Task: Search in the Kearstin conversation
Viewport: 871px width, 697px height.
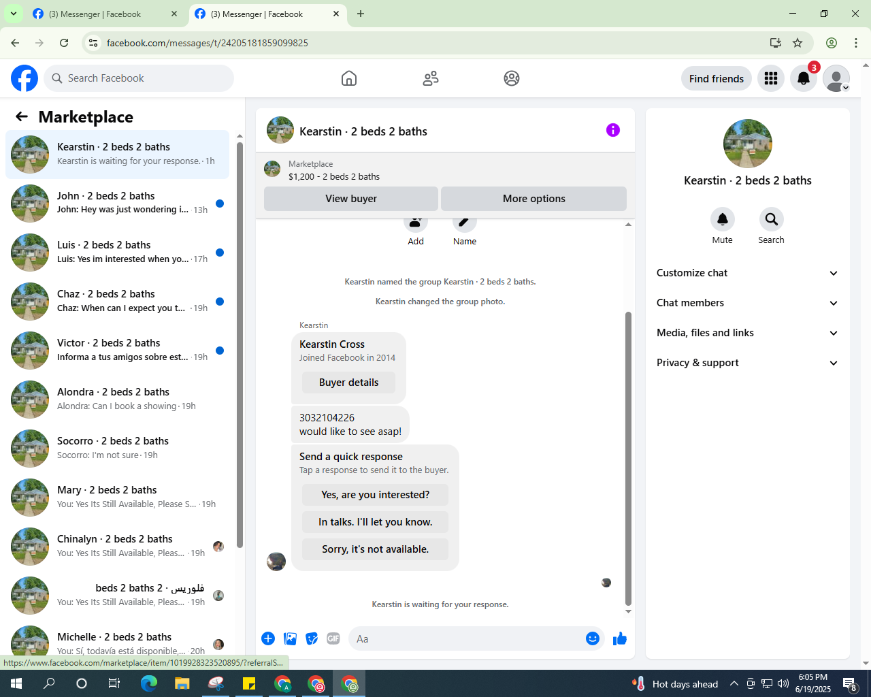Action: 771,219
